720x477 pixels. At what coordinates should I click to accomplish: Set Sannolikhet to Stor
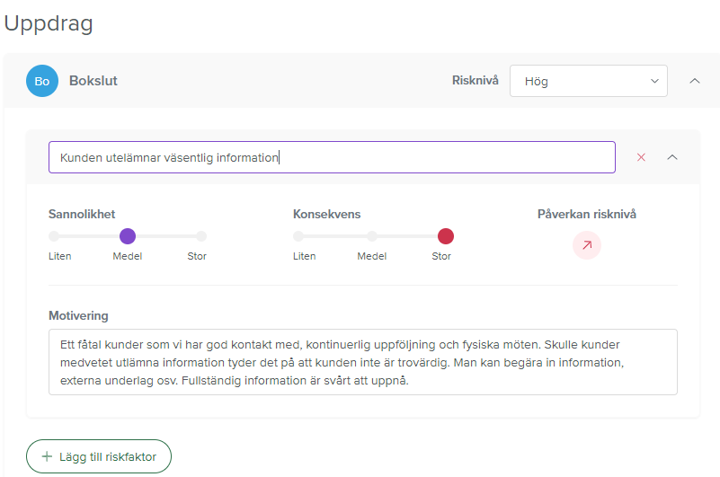pos(201,236)
